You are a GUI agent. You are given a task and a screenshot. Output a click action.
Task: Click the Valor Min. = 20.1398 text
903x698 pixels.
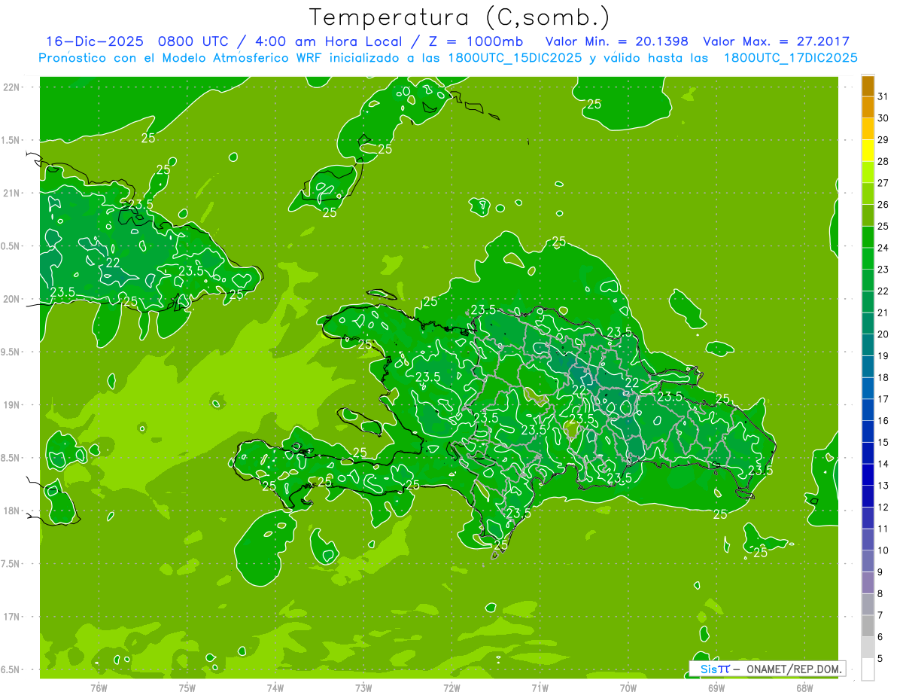(617, 41)
